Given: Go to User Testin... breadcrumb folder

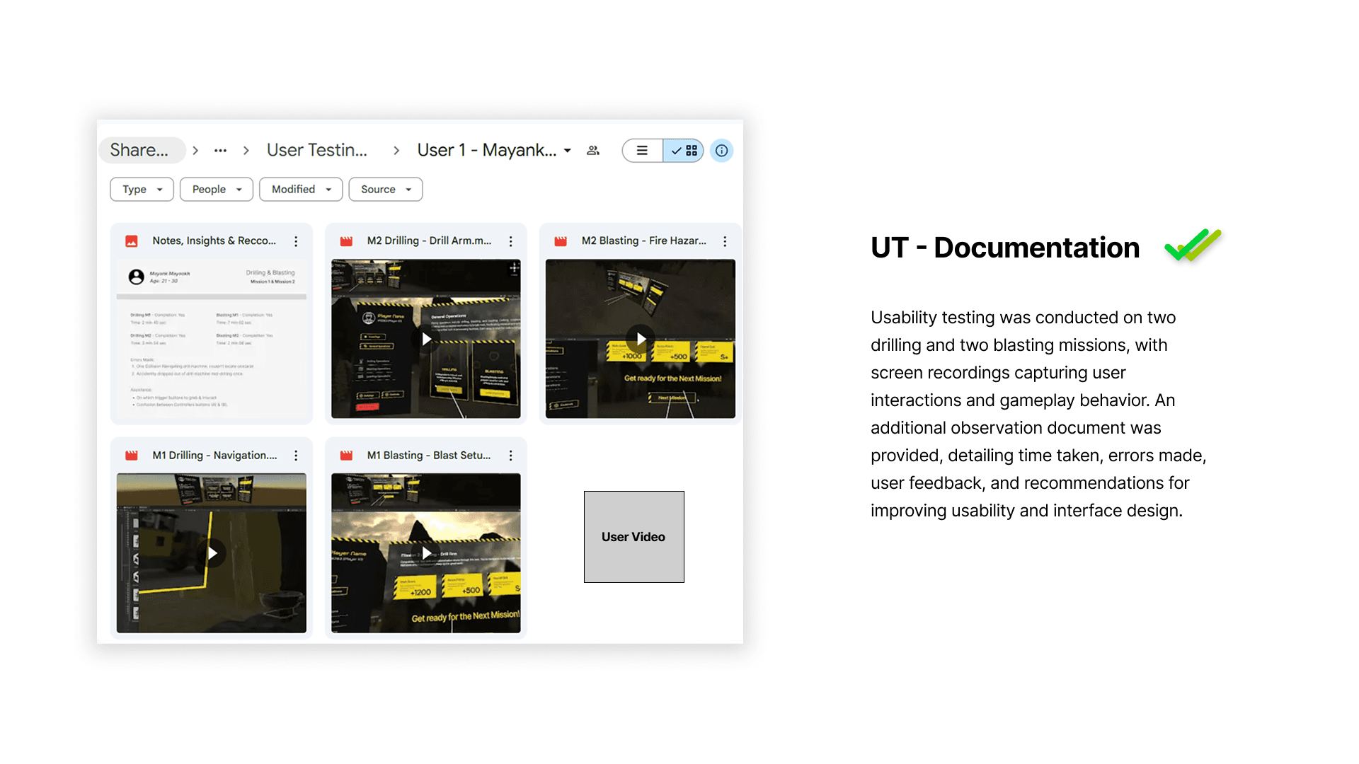Looking at the screenshot, I should click(316, 151).
